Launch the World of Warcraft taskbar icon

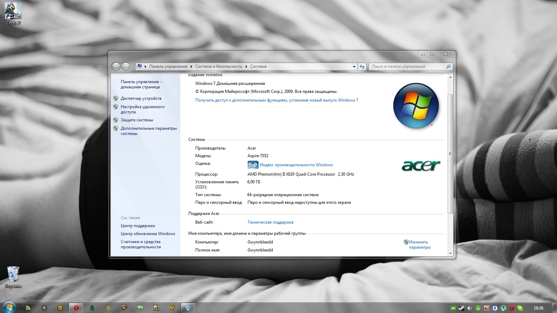(124, 308)
